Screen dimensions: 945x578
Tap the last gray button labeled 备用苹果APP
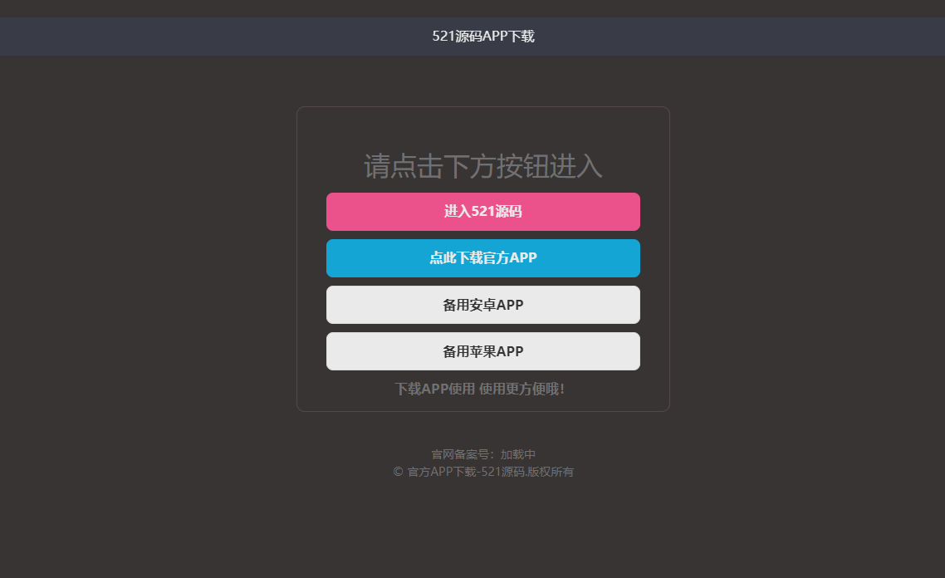(482, 351)
